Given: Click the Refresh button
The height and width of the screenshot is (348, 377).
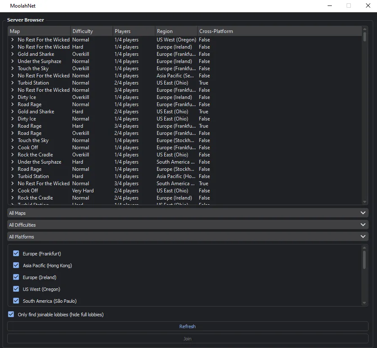Looking at the screenshot, I should (188, 326).
